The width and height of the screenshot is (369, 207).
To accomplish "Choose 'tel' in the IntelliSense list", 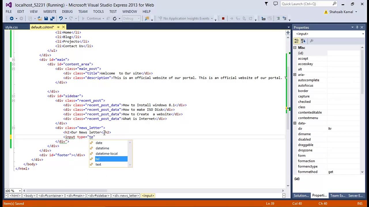I will tap(111, 159).
